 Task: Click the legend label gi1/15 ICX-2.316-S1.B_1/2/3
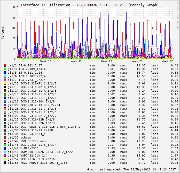point(32,94)
